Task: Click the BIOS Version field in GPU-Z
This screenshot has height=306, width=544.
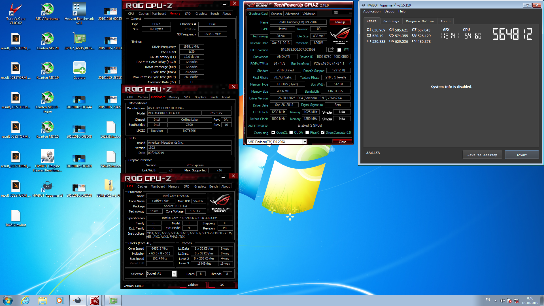Action: click(x=298, y=50)
